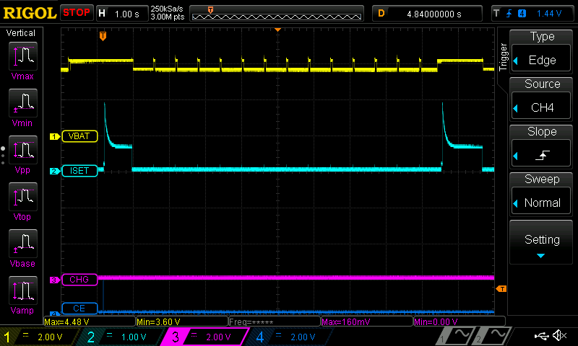Click the channel 2 ground marker
This screenshot has height=346, width=578.
click(55, 171)
